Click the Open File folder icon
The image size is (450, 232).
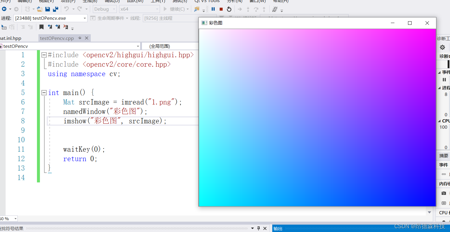pyautogui.click(x=39, y=9)
